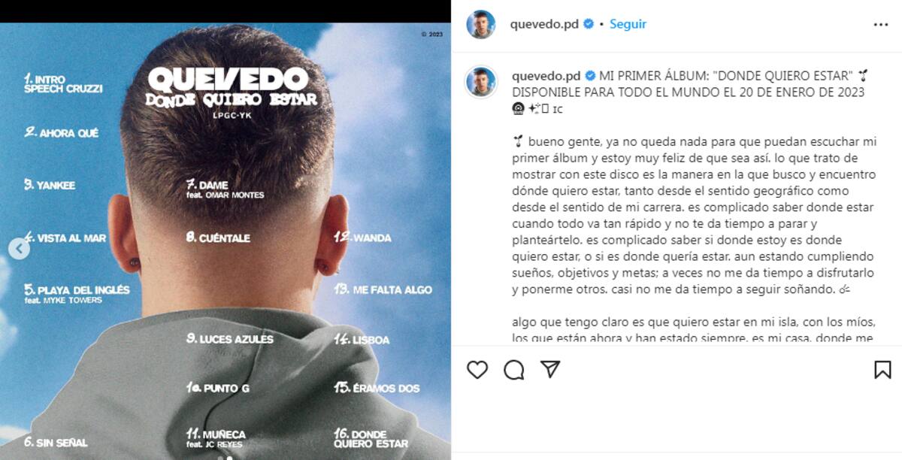Open the quevedo.pd username in header

pyautogui.click(x=544, y=24)
